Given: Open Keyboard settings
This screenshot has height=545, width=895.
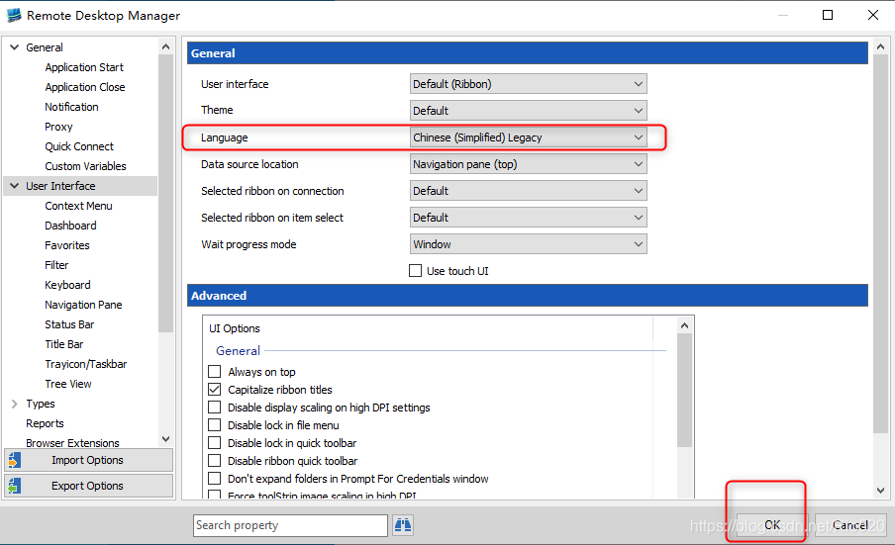Looking at the screenshot, I should (67, 285).
